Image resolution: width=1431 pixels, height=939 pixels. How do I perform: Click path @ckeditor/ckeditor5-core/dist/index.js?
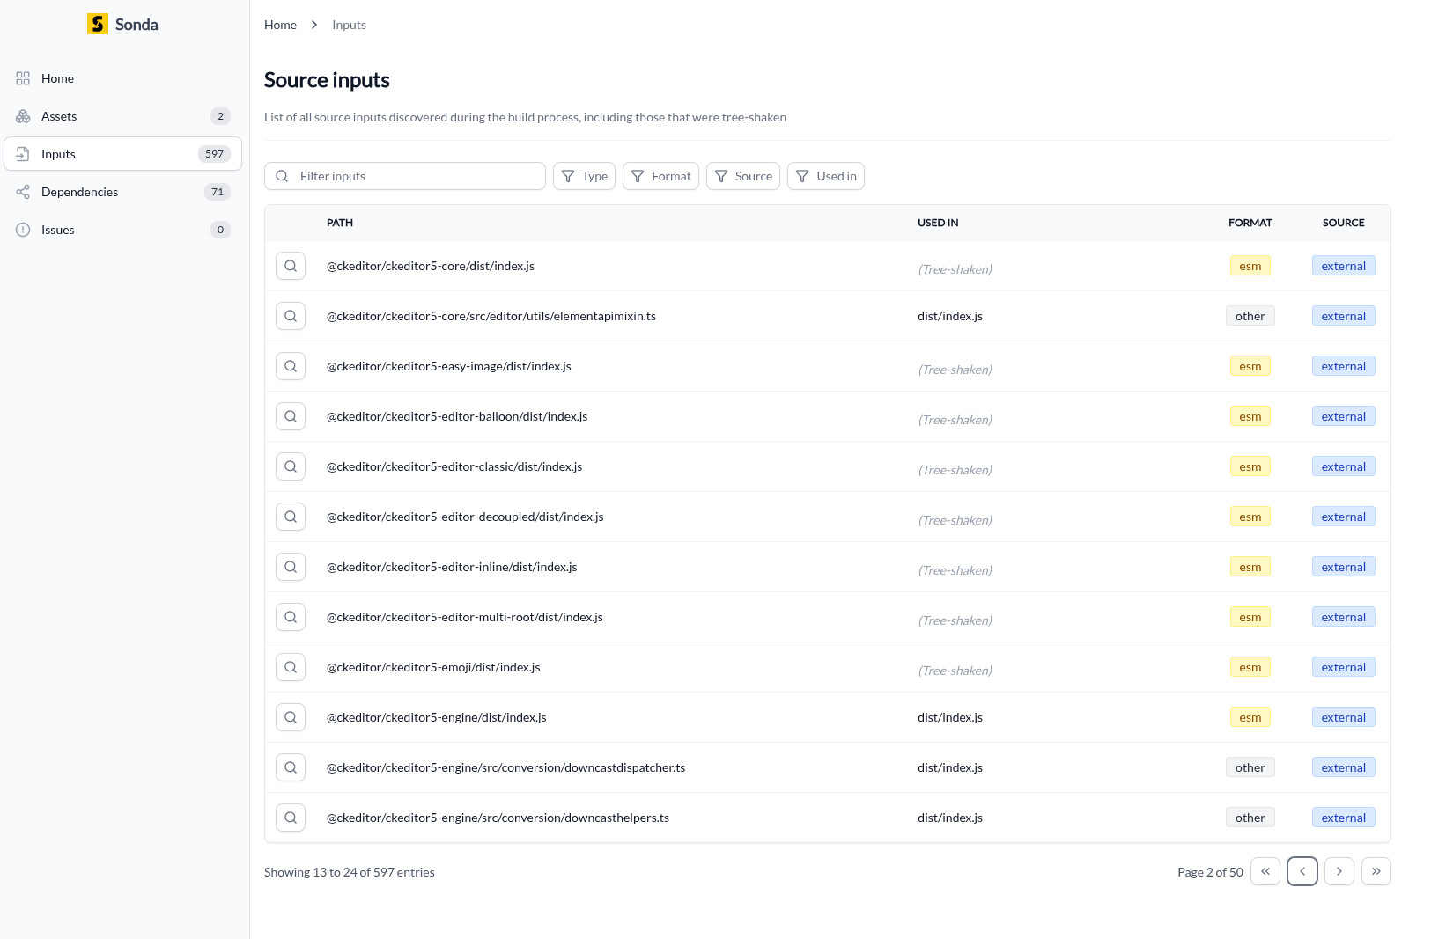pyautogui.click(x=431, y=266)
